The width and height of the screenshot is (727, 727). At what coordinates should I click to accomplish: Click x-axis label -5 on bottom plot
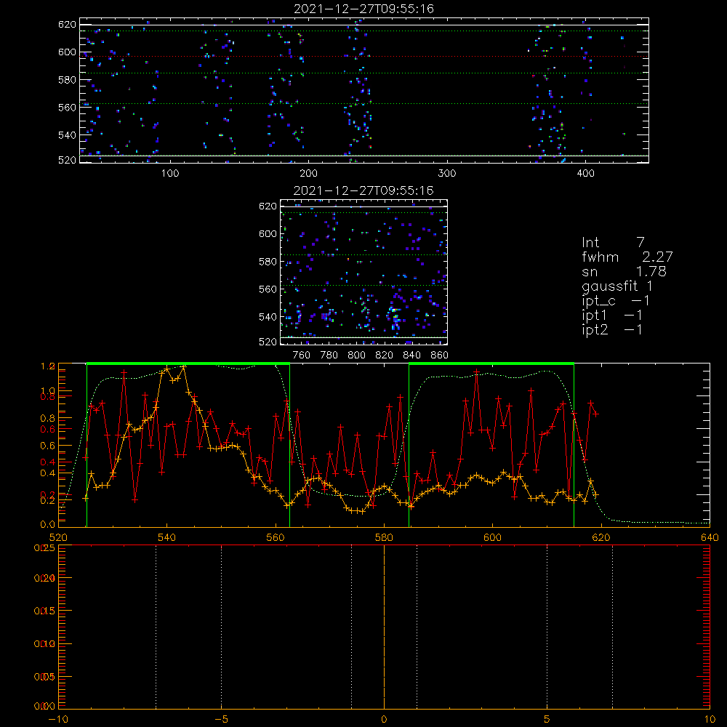coord(221,720)
